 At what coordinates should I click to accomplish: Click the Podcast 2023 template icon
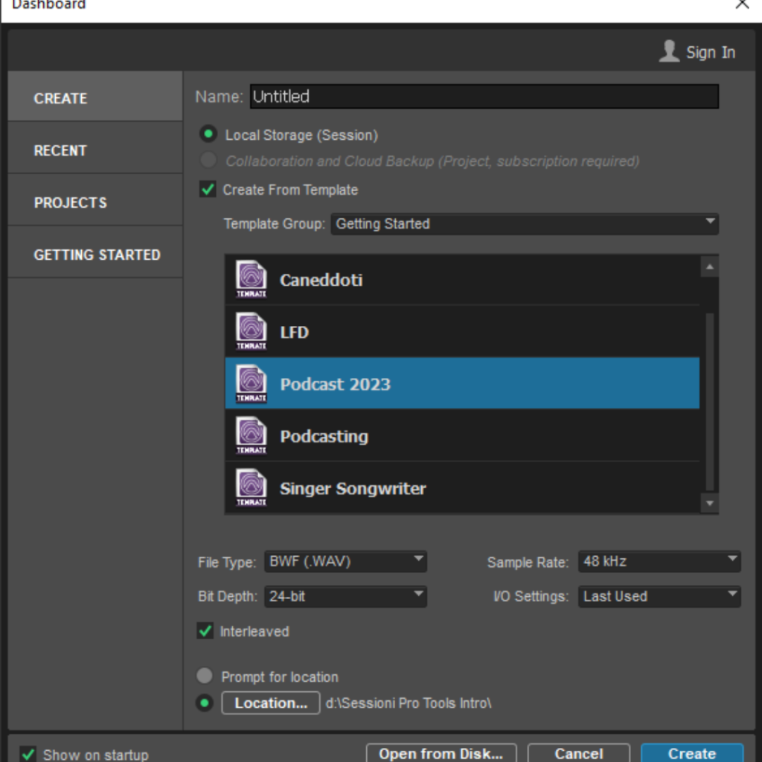click(251, 384)
